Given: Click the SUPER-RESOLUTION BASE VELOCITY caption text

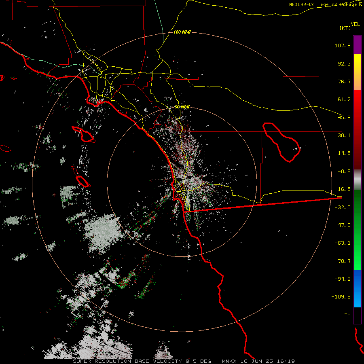Looking at the screenshot, I should click(127, 361).
